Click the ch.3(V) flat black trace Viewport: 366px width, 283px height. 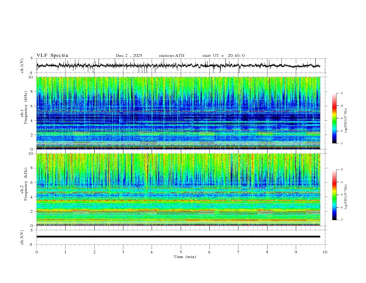pyautogui.click(x=178, y=237)
